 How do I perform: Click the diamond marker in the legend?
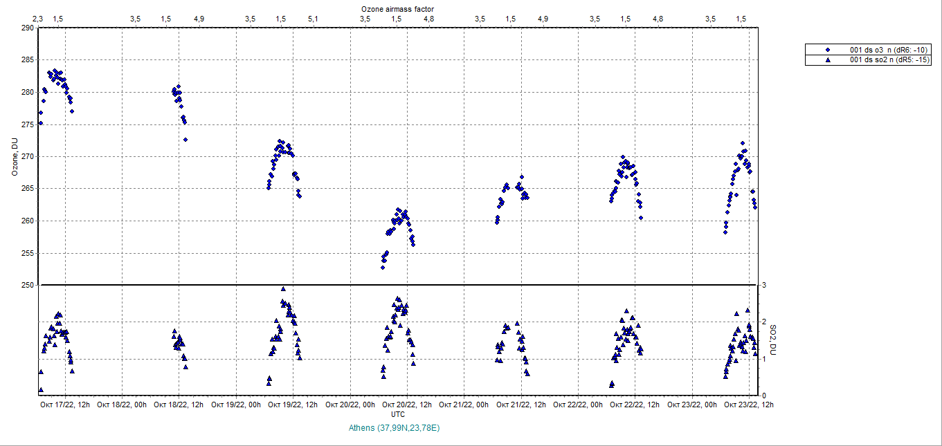(x=827, y=50)
